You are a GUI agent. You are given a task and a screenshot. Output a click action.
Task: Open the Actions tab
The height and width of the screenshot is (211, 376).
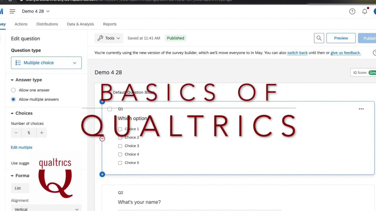(21, 24)
